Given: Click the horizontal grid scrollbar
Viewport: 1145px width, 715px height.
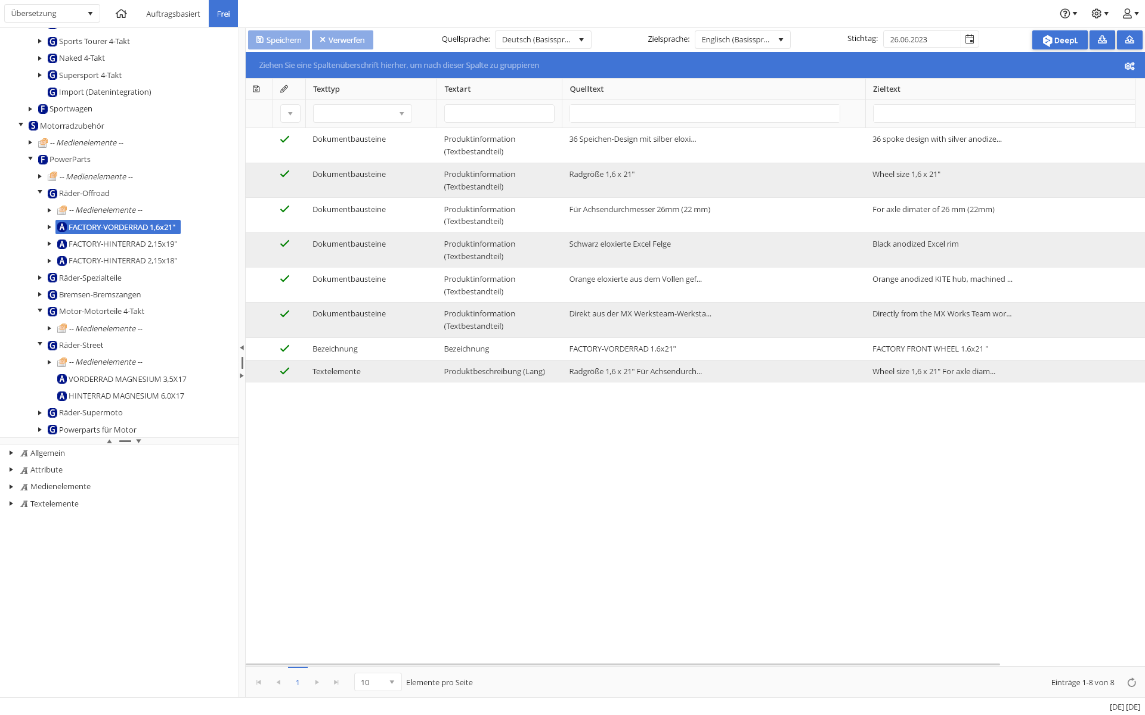Looking at the screenshot, I should point(623,664).
